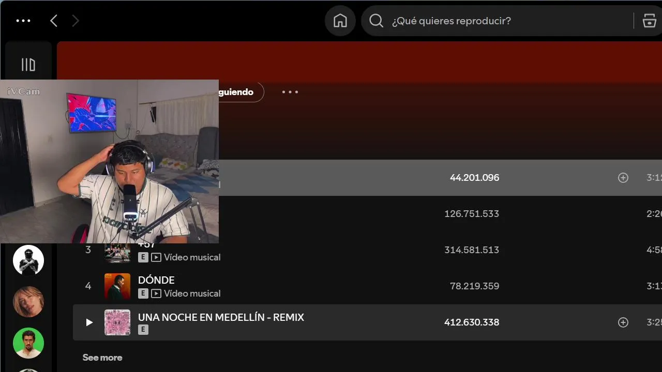Go forward with the right arrow
The image size is (662, 372).
tap(76, 21)
